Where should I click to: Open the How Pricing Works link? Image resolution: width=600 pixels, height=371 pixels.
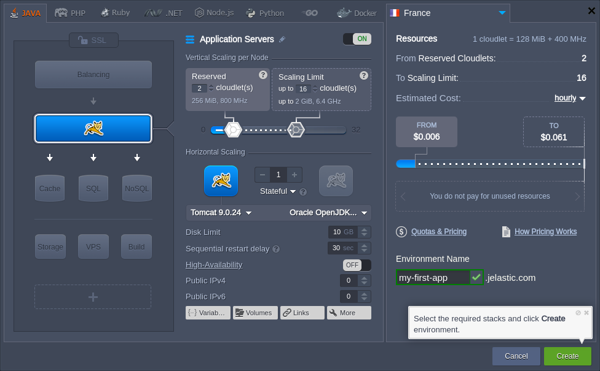pos(545,232)
